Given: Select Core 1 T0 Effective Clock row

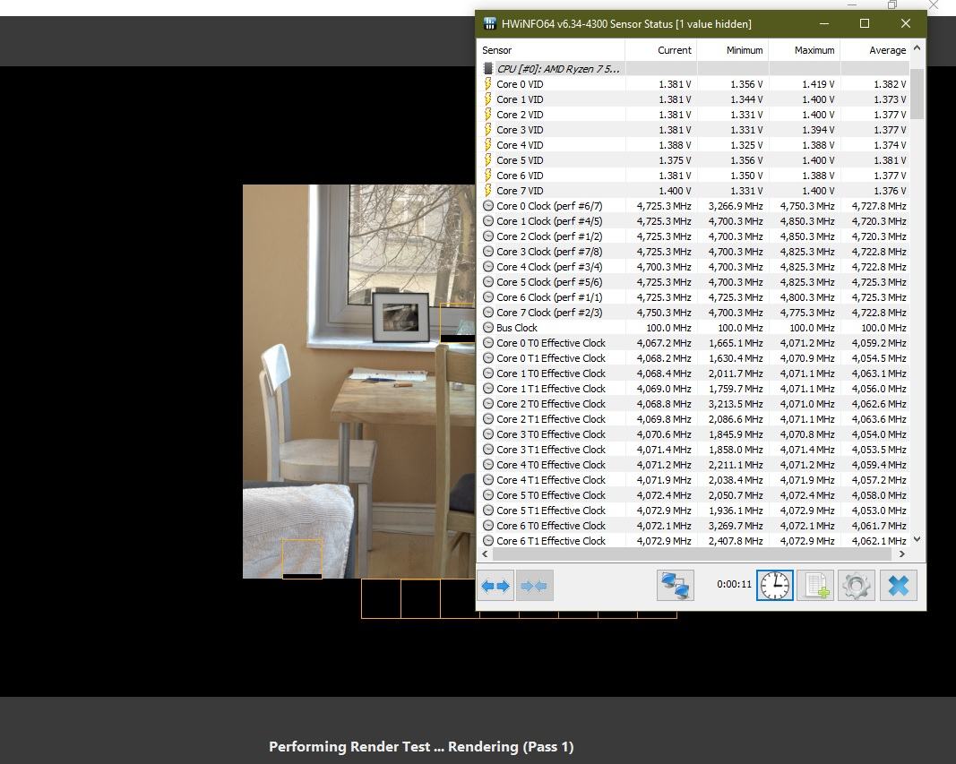Looking at the screenshot, I should tap(693, 373).
